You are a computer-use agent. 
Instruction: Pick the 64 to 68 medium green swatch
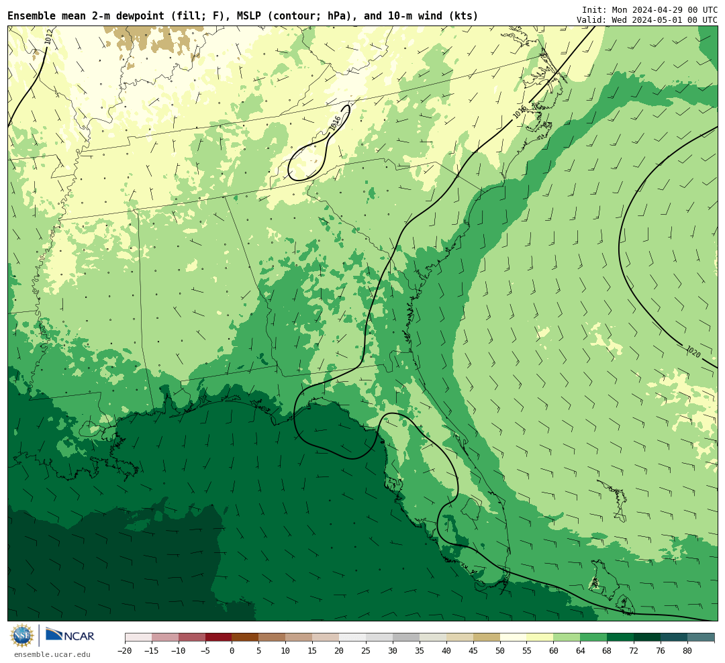[594, 637]
